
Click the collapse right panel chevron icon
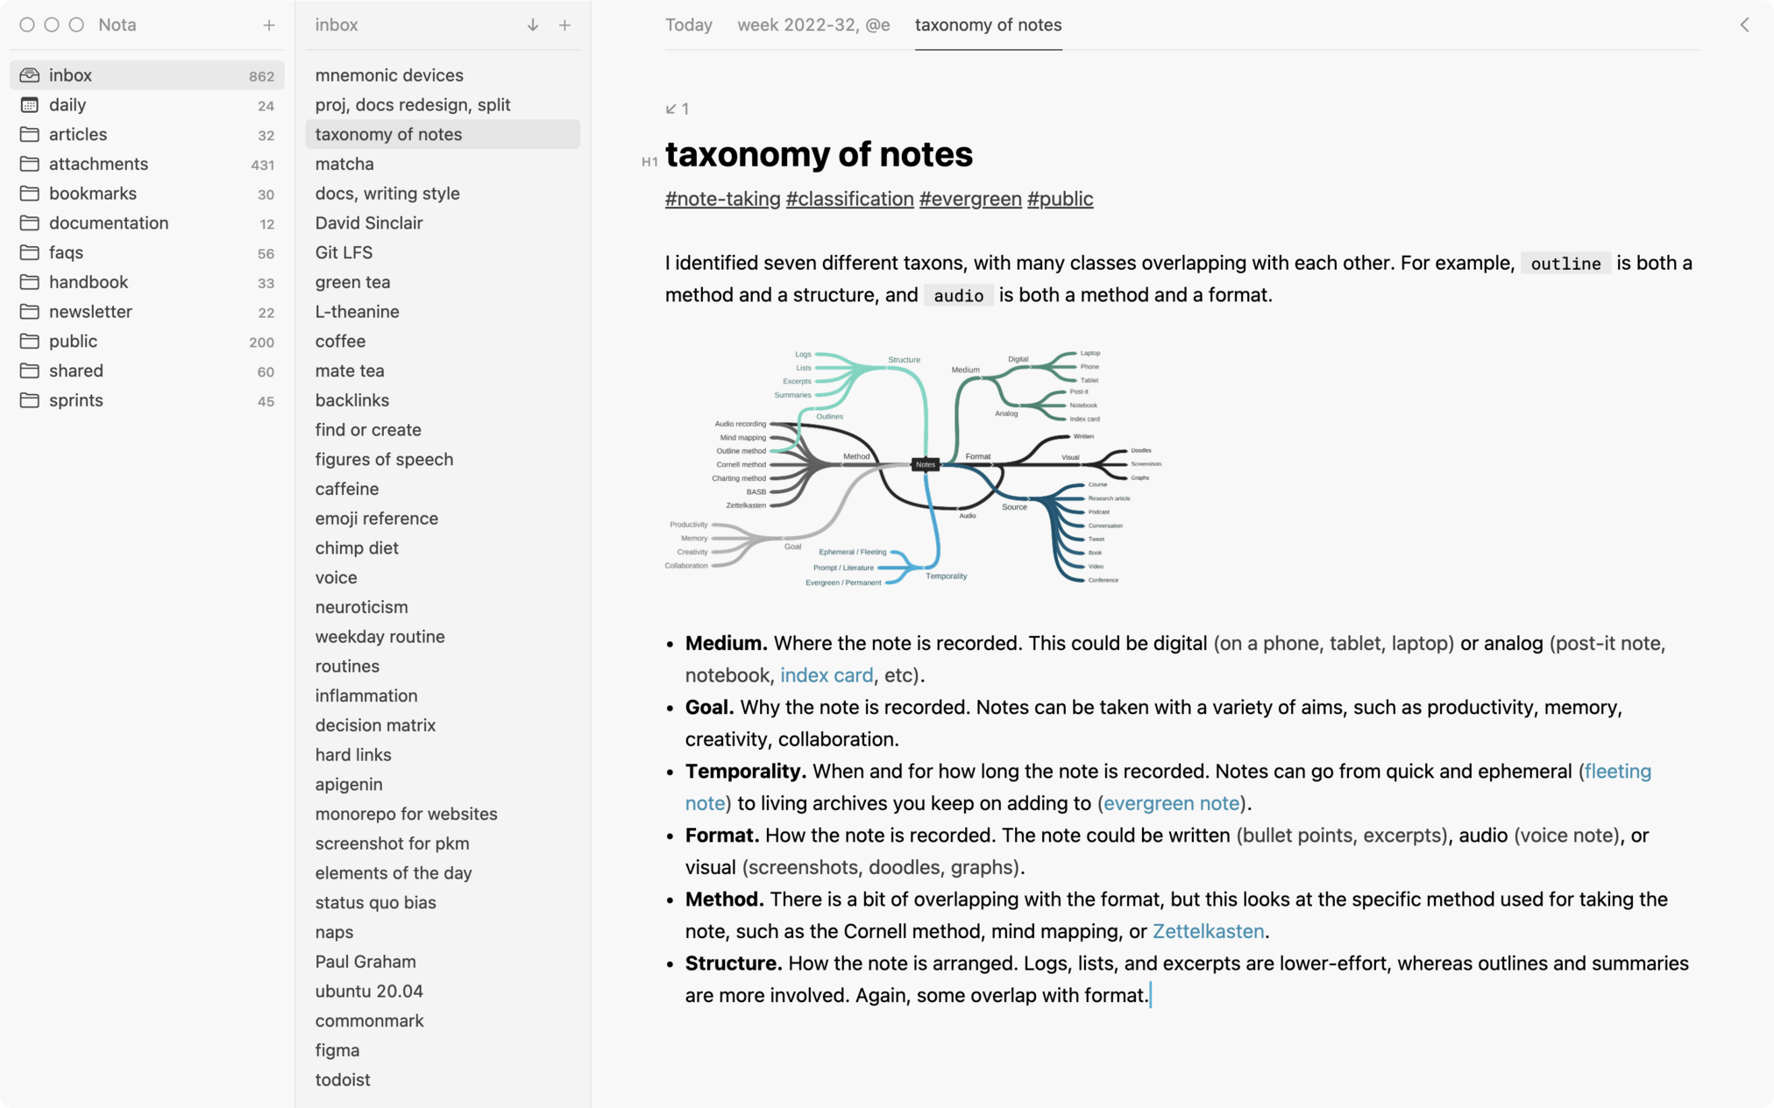click(1744, 25)
